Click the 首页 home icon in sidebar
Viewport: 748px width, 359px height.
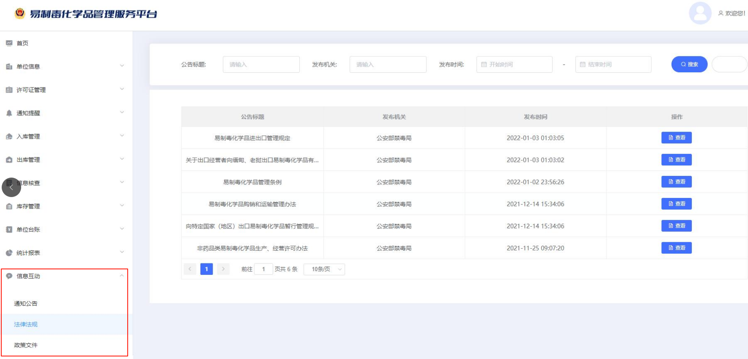tap(9, 43)
